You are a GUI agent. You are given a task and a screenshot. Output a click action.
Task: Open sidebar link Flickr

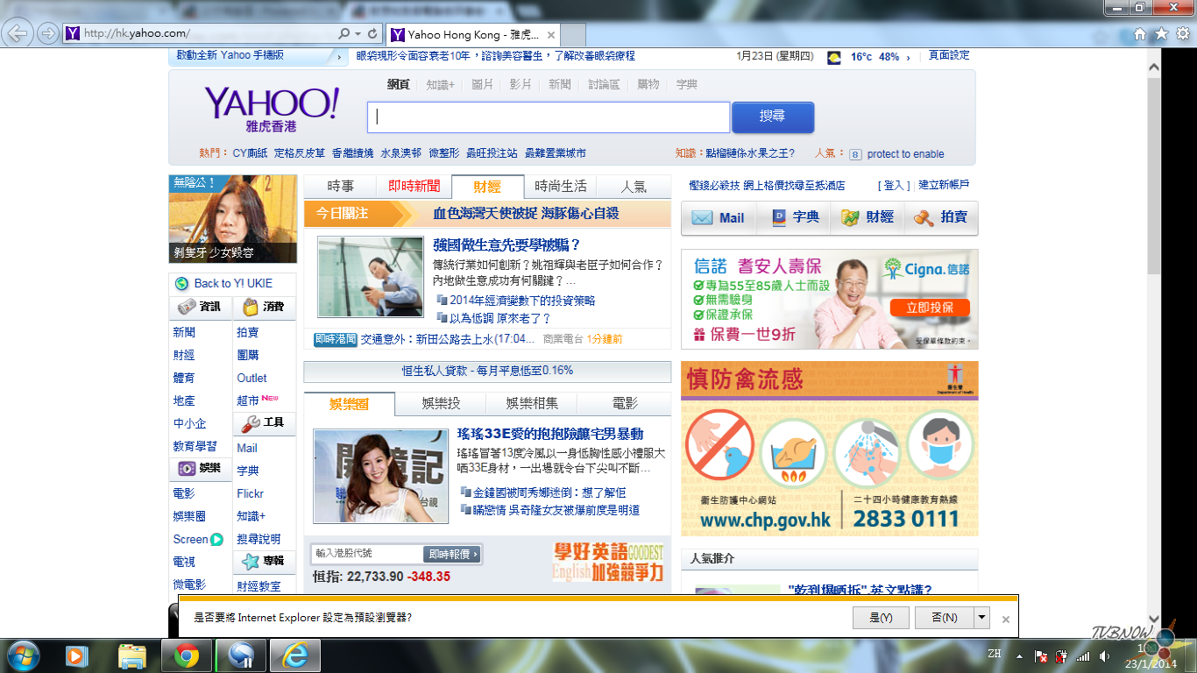[250, 494]
